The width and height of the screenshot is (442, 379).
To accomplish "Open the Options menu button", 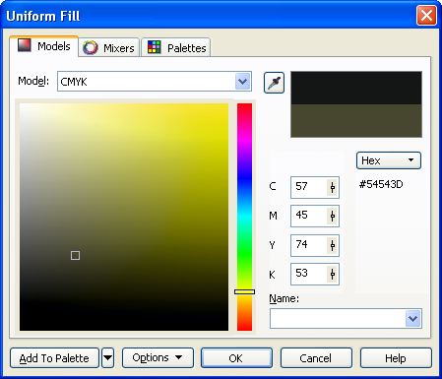I will tap(158, 357).
